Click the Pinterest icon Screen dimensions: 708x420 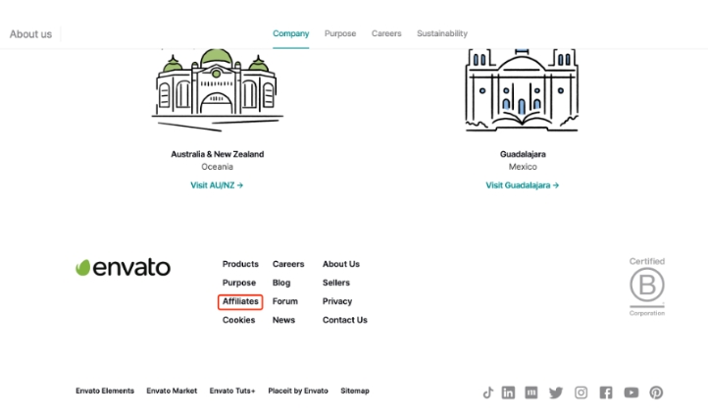656,393
